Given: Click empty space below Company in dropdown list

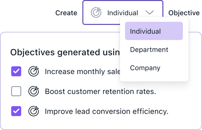Looking at the screenshot, I should click(154, 77).
